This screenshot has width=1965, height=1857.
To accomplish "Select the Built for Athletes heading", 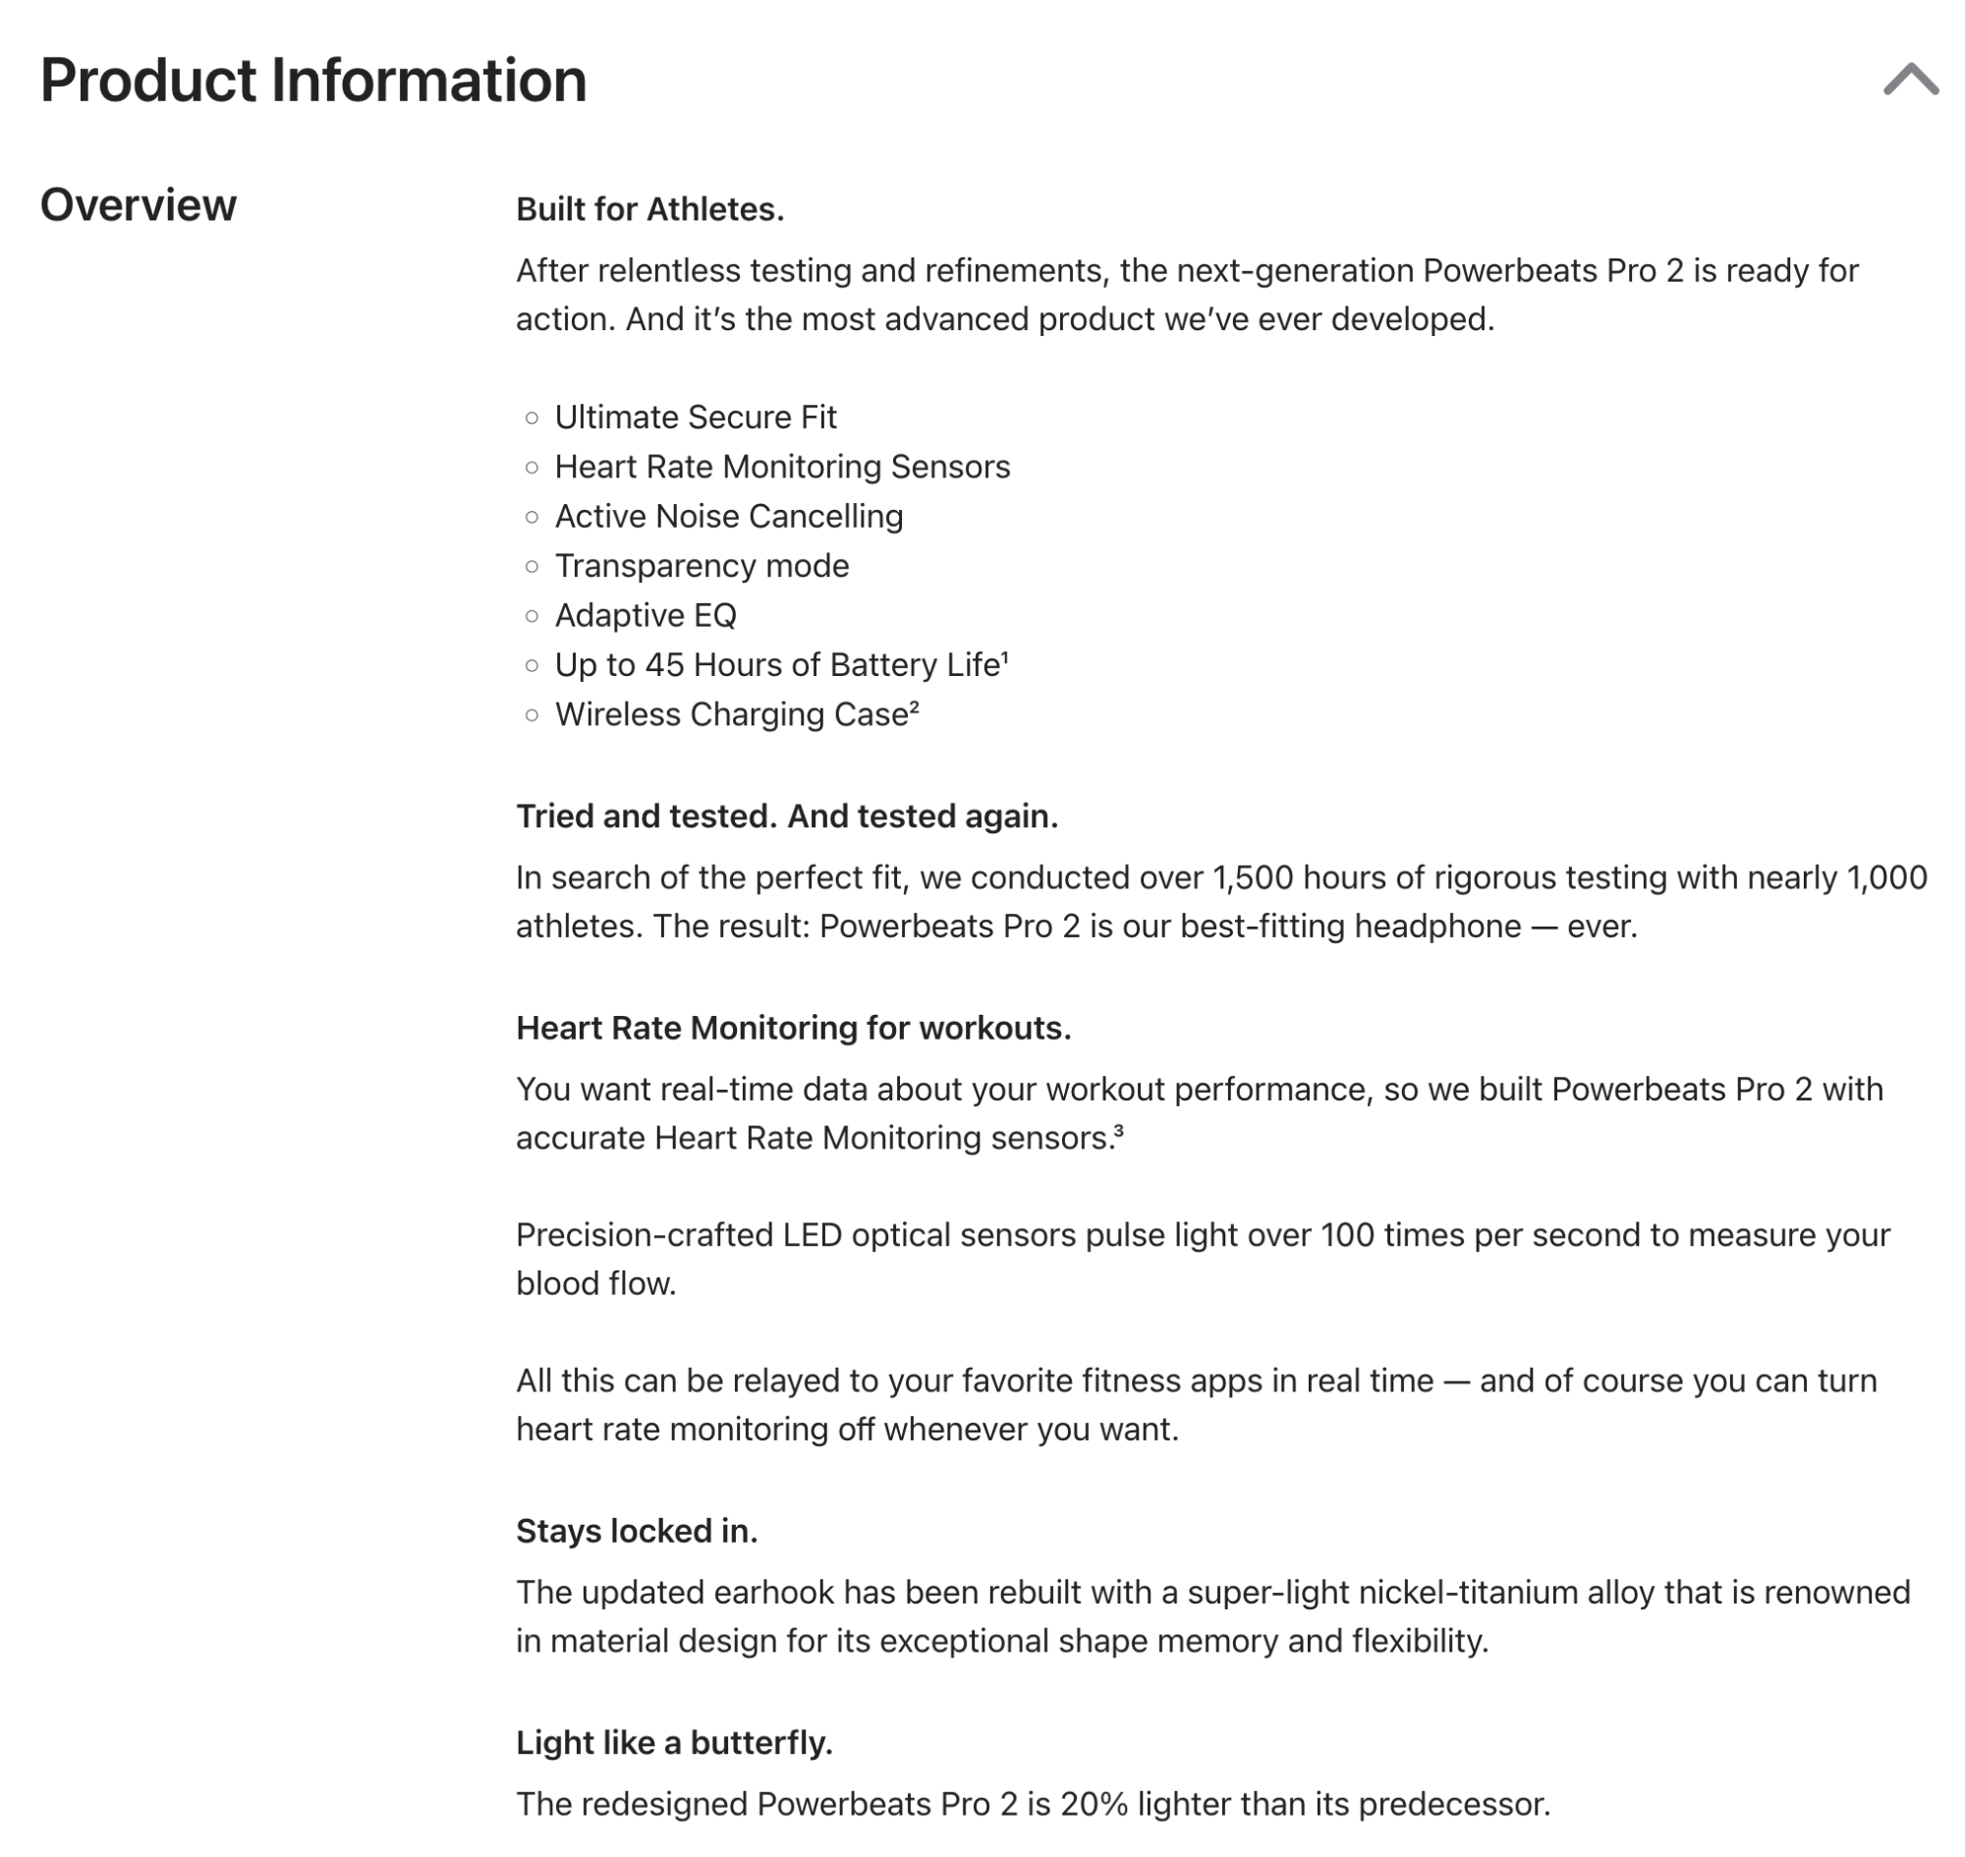I will (x=648, y=208).
